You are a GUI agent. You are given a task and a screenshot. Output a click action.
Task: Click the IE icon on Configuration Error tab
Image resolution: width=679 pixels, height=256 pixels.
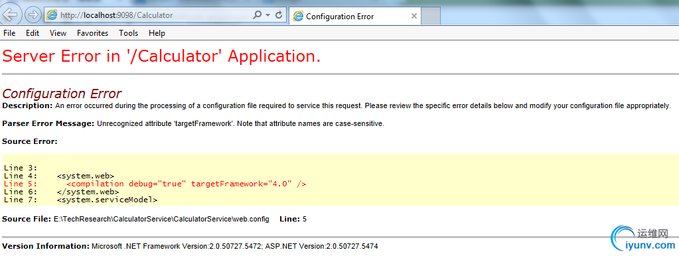point(298,17)
